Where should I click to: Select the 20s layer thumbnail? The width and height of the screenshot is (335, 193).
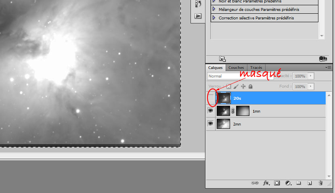coord(224,98)
